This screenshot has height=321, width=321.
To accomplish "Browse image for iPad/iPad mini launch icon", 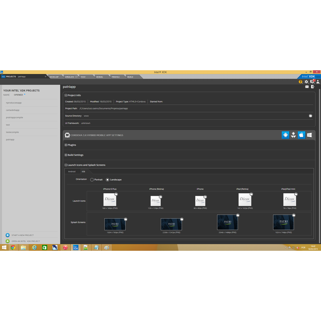I will point(296,194).
